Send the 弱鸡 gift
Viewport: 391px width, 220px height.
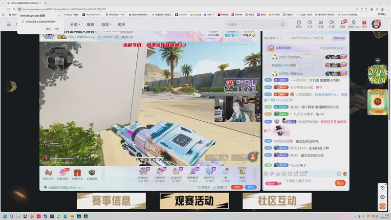click(242, 175)
